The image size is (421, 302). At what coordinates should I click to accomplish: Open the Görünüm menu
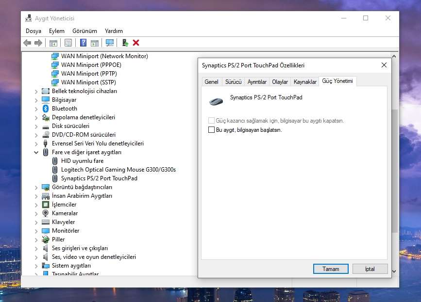pyautogui.click(x=84, y=31)
